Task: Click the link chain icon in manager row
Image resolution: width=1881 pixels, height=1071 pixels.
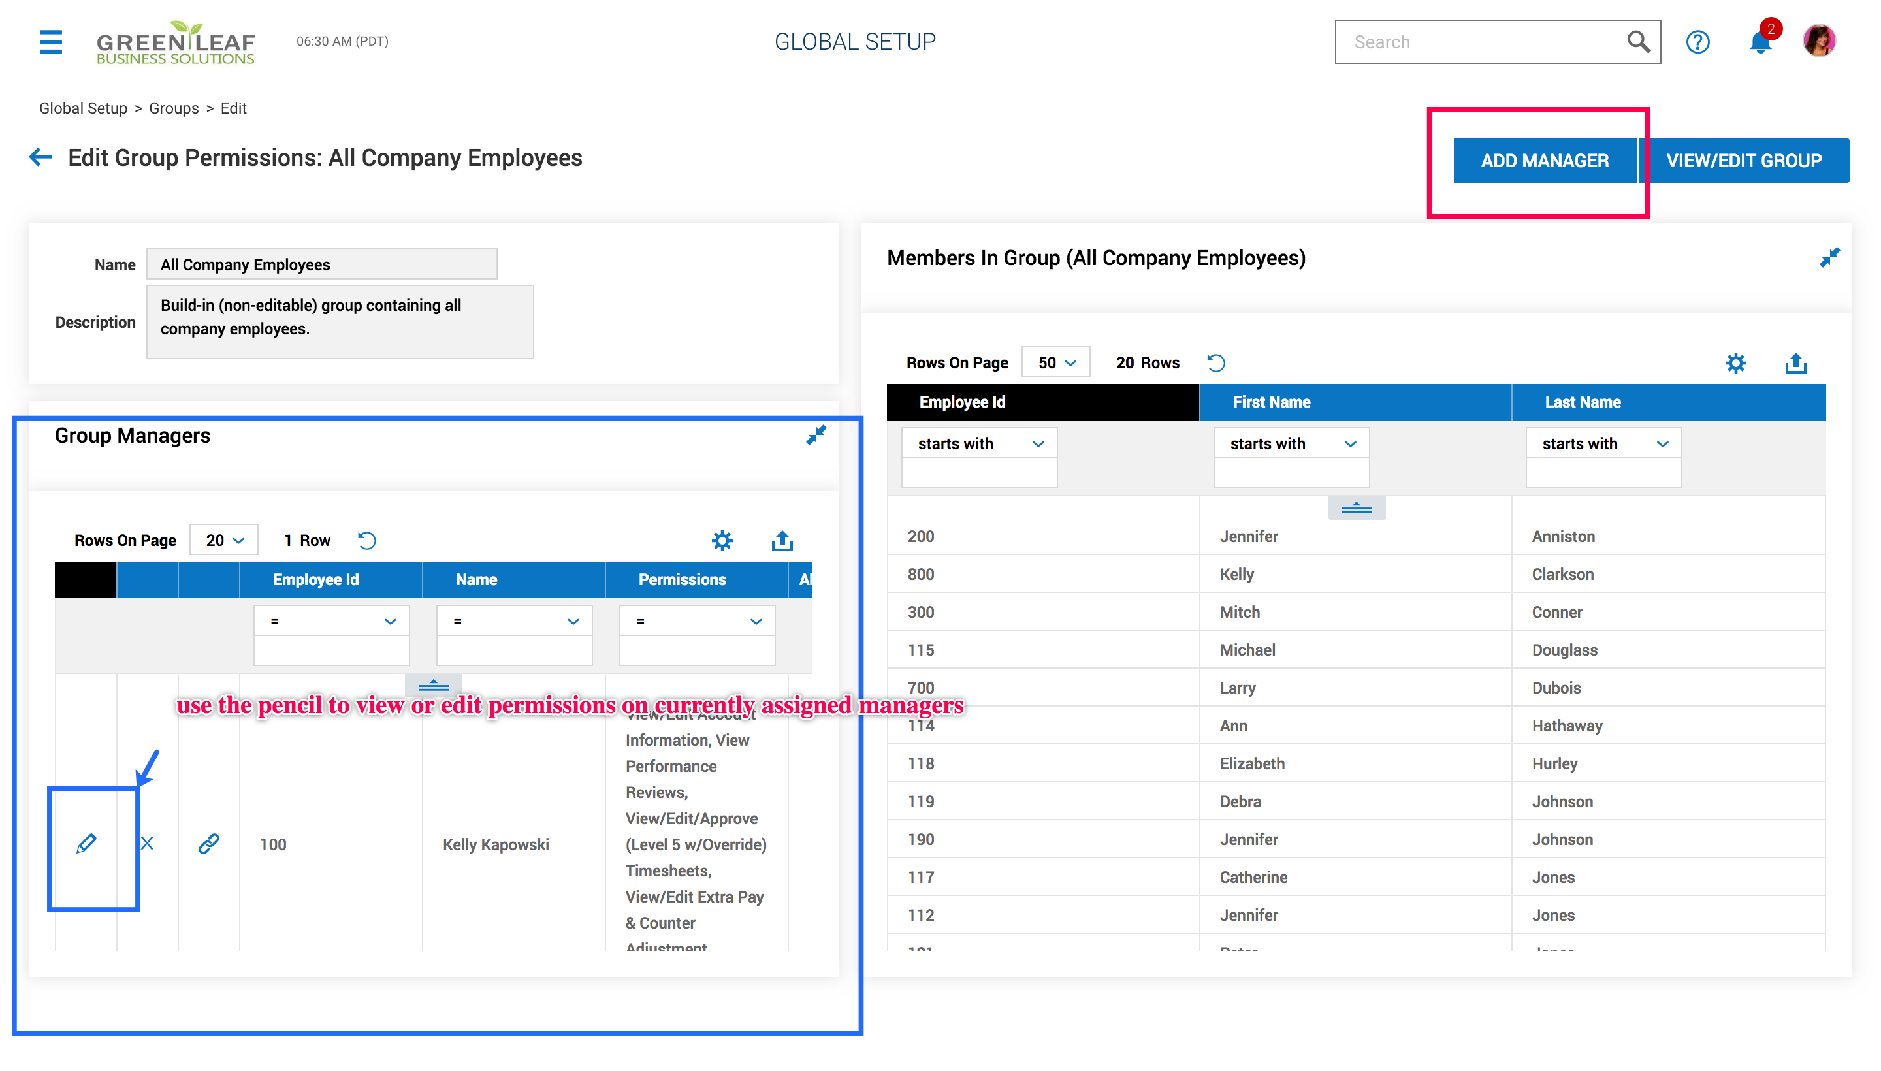Action: [x=209, y=843]
